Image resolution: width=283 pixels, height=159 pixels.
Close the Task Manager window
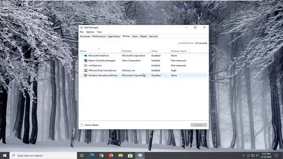204,27
